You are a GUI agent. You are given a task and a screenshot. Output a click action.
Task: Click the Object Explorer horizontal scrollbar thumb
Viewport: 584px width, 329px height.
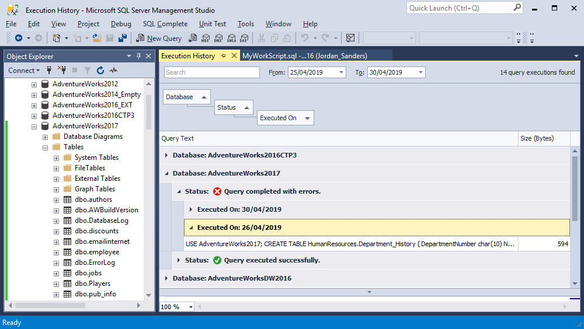coord(50,305)
